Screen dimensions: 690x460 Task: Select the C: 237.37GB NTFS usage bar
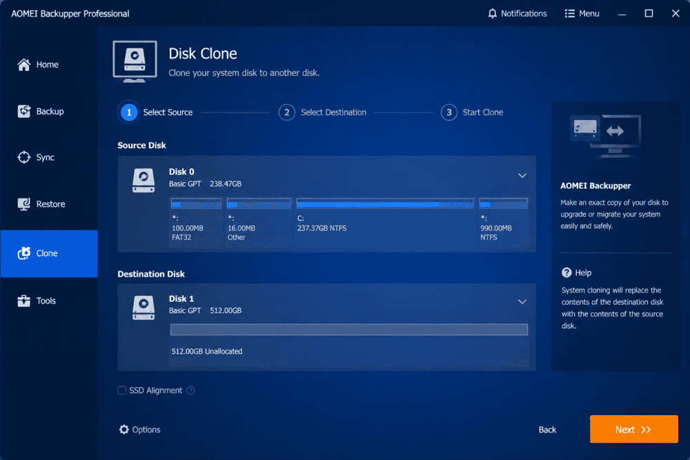(x=384, y=203)
